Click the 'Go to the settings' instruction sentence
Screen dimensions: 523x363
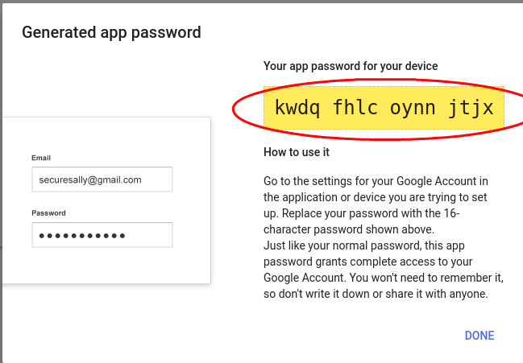tap(376, 181)
